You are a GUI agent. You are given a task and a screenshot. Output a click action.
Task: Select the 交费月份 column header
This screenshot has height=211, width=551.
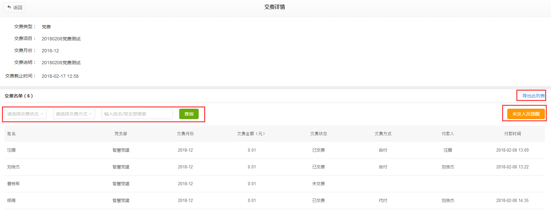[x=185, y=134]
